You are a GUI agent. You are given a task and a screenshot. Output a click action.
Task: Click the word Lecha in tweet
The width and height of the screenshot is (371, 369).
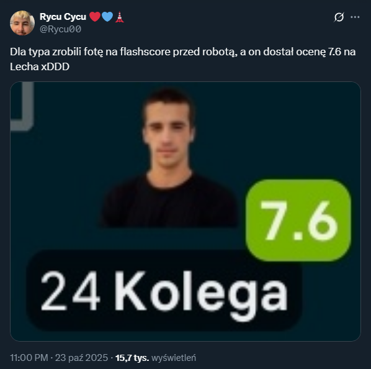click(24, 67)
